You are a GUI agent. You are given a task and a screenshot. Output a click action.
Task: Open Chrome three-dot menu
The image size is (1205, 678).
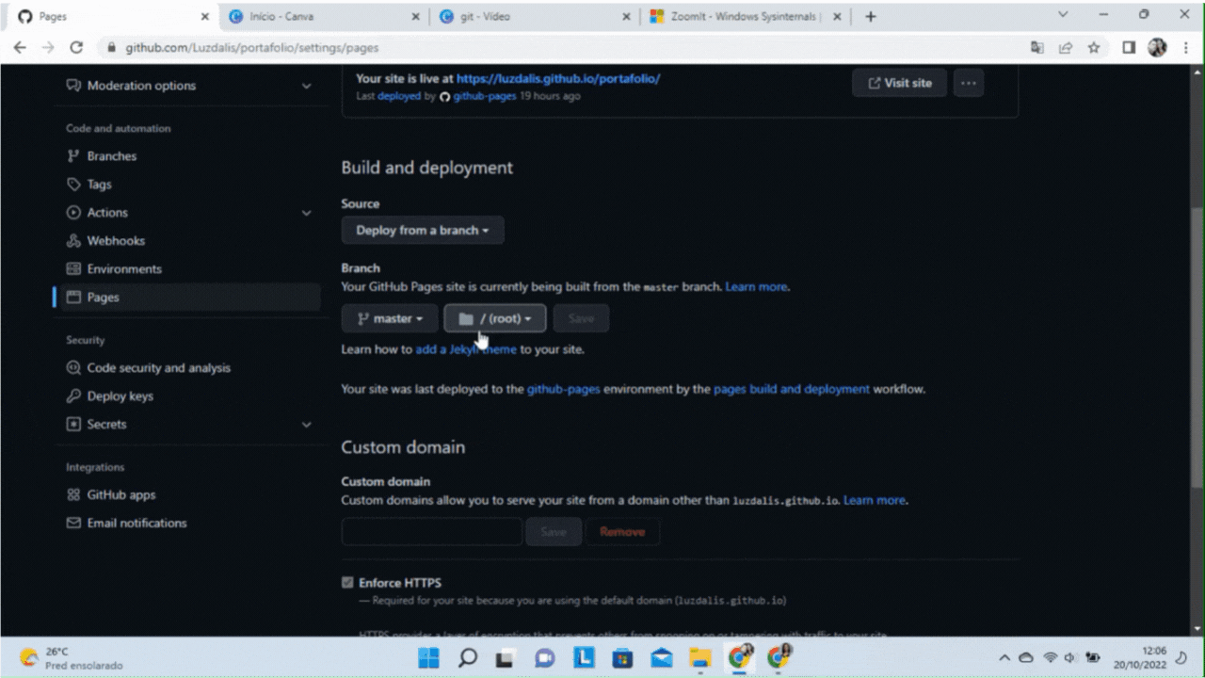coord(1186,47)
